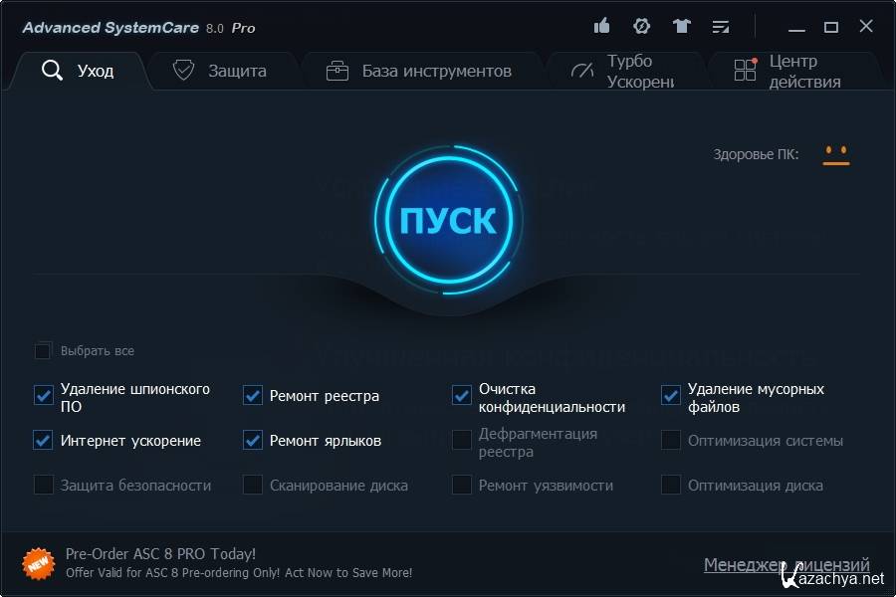Open the Менеджер лицензий link
Viewport: 896px width, 597px height.
[786, 564]
